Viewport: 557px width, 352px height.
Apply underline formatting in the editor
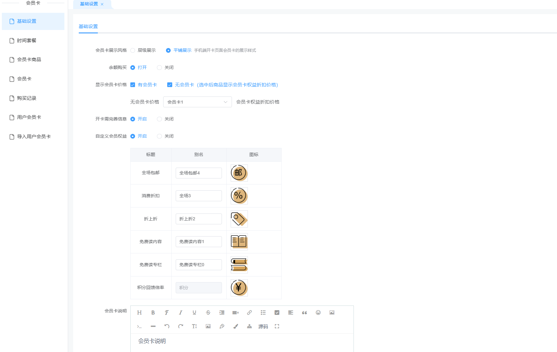(194, 313)
